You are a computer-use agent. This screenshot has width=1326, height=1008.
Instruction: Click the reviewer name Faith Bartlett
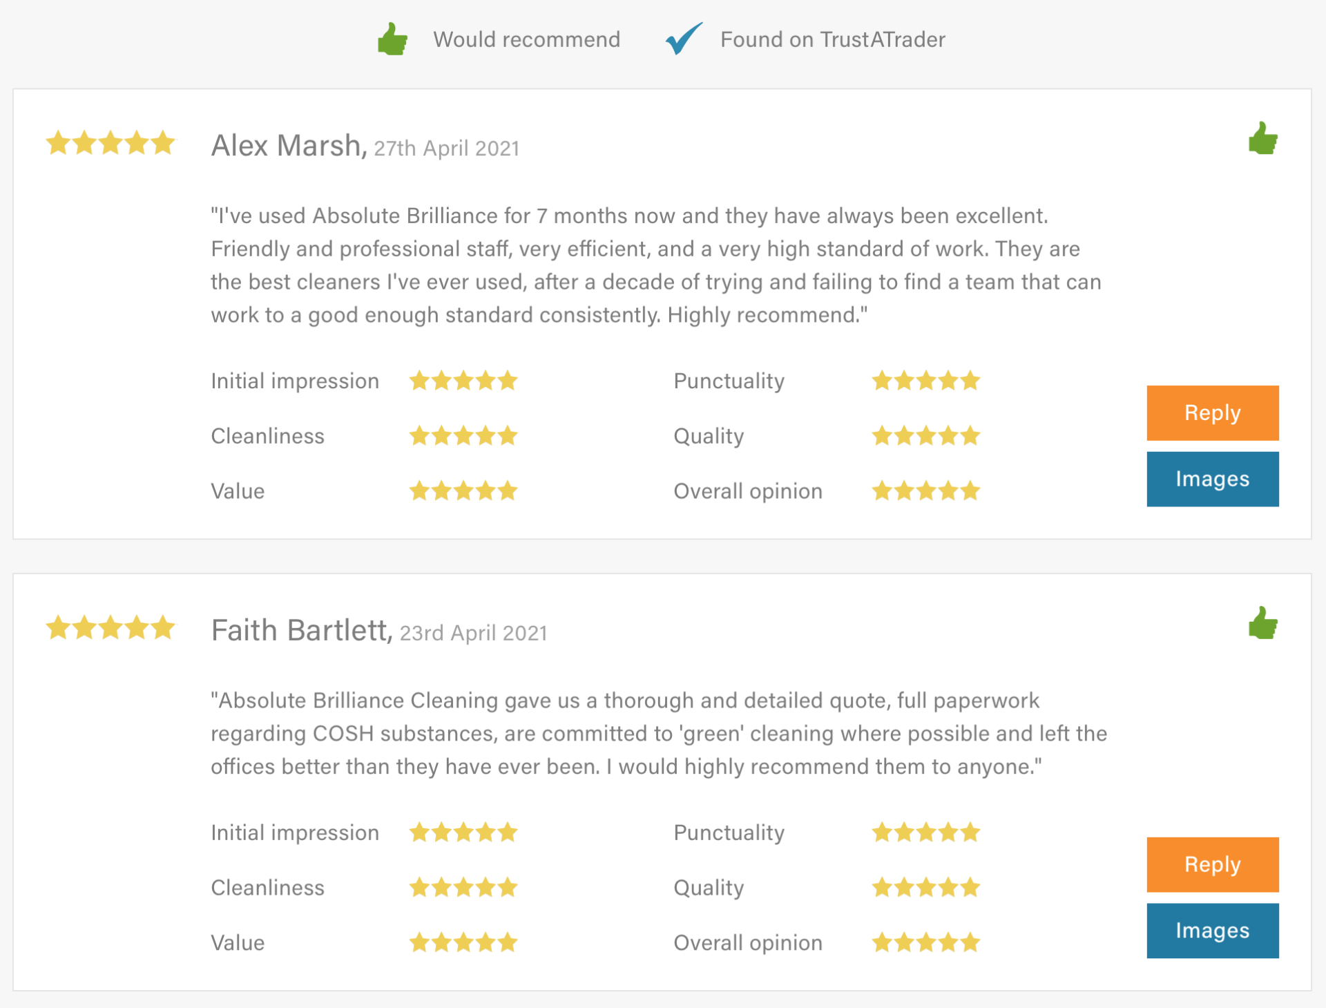click(301, 631)
